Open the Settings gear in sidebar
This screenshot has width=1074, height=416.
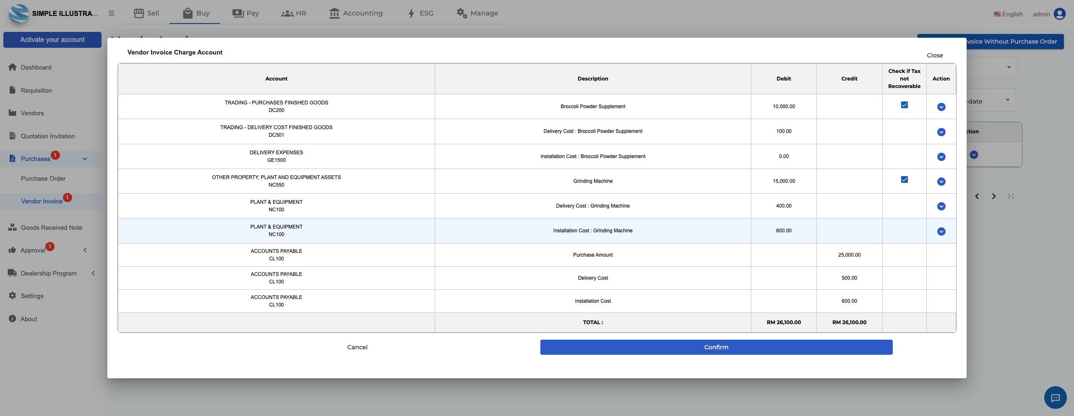12,296
